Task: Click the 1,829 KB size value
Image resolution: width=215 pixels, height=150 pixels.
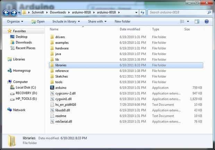Action: tap(196, 99)
